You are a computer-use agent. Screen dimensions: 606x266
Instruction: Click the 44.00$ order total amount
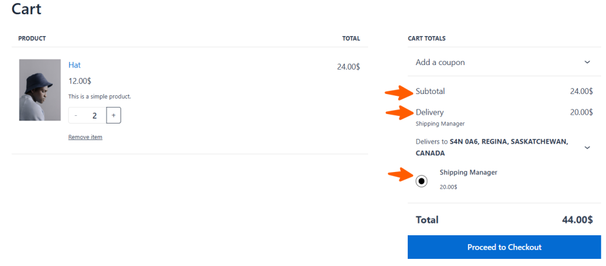[577, 220]
